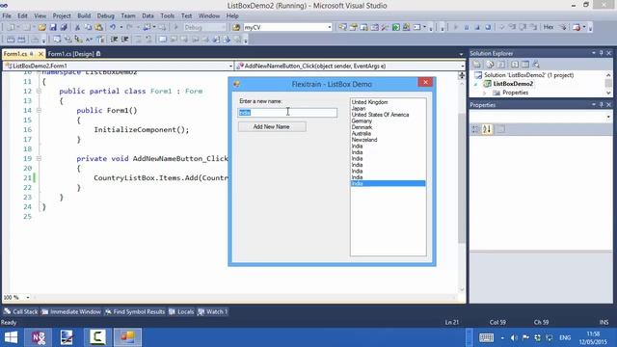Open the Tools menu
Image resolution: width=617 pixels, height=347 pixels.
pos(167,15)
